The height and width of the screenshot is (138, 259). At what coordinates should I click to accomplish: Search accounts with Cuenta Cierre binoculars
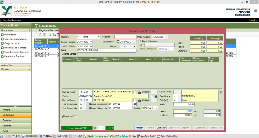139,100
